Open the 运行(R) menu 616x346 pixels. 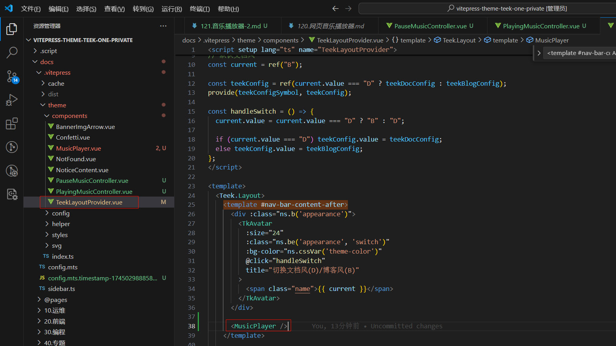[x=172, y=9]
